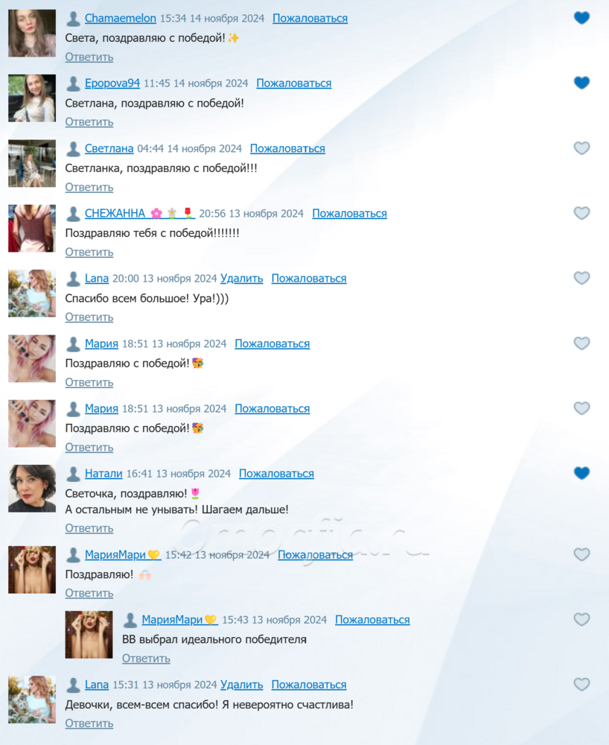Reply to Натали's comment via Ответить
Viewport: 609px width, 745px height.
pyautogui.click(x=89, y=528)
